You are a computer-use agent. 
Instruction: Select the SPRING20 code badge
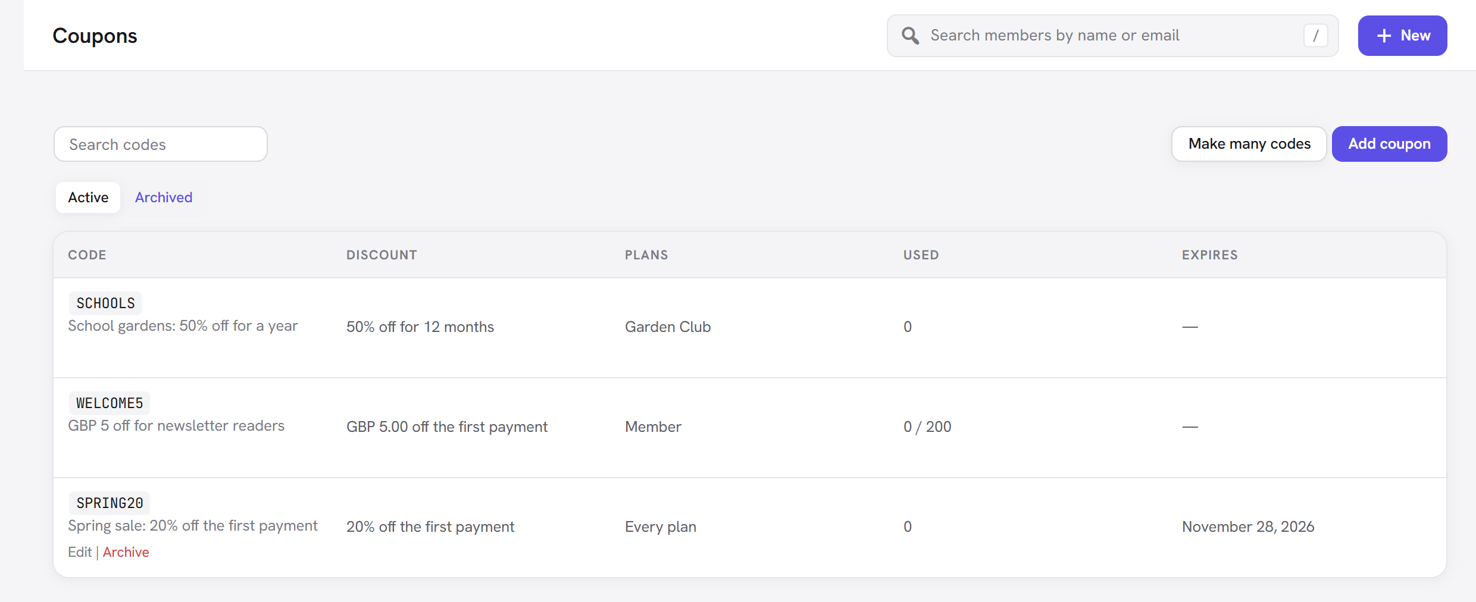(110, 503)
